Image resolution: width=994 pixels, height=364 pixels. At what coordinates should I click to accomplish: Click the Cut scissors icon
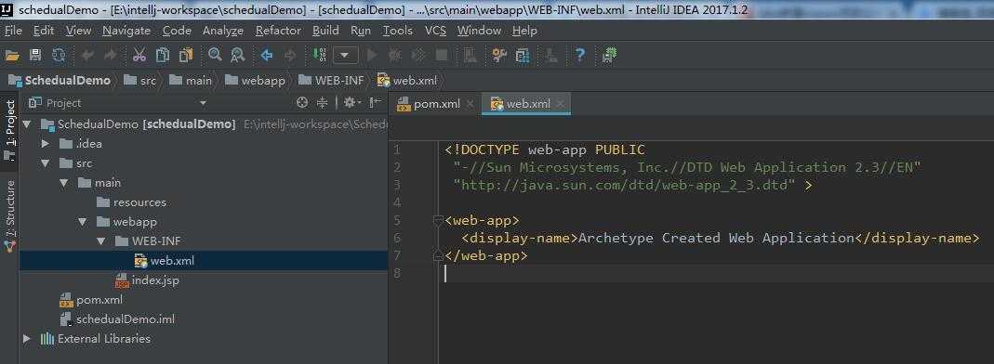[139, 56]
